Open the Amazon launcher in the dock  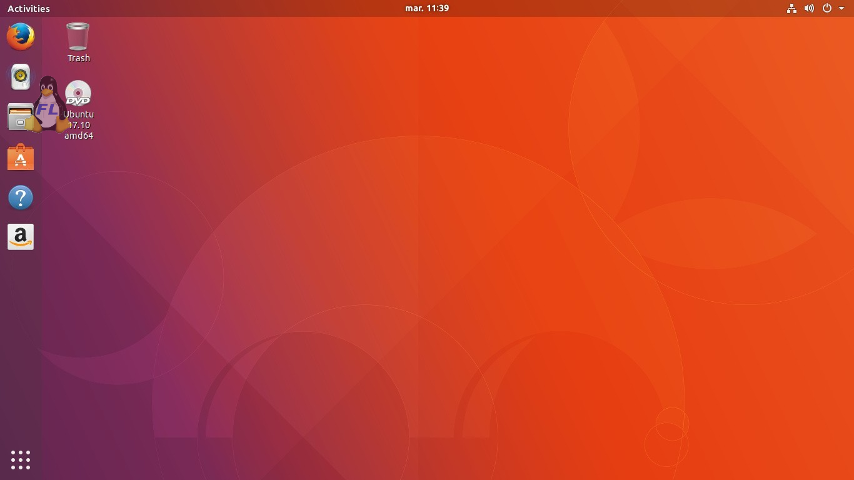[20, 236]
